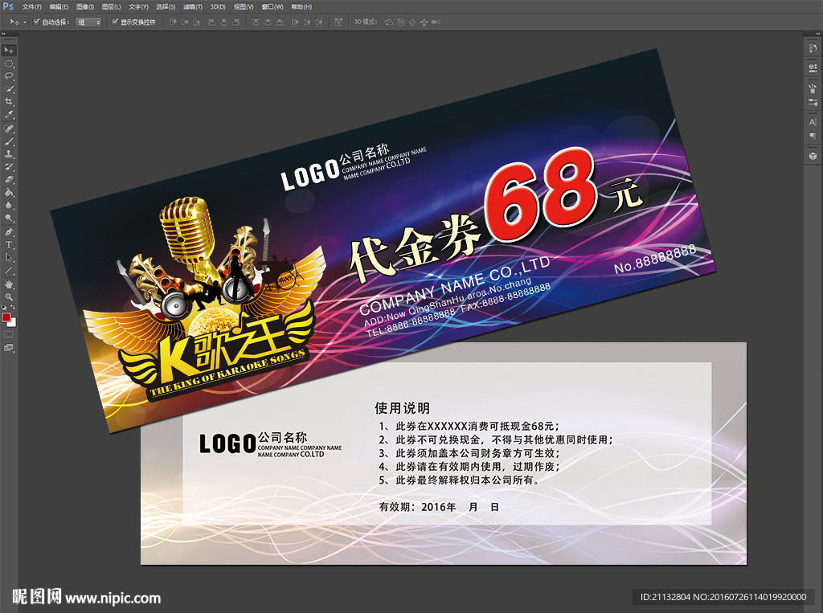823x613 pixels.
Task: Open the 图层(L) menu
Action: 111,6
